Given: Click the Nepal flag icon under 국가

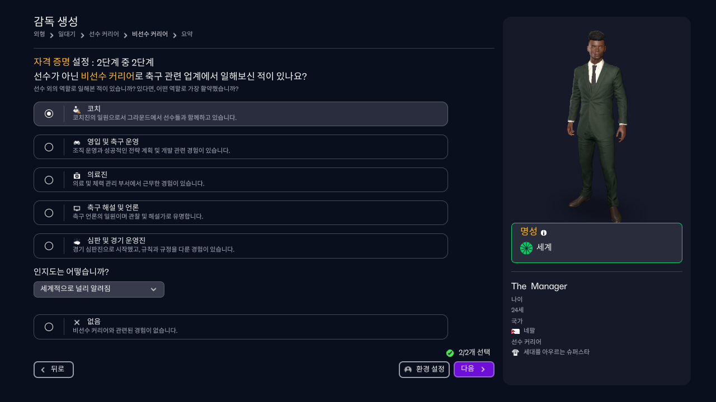Looking at the screenshot, I should (x=516, y=331).
